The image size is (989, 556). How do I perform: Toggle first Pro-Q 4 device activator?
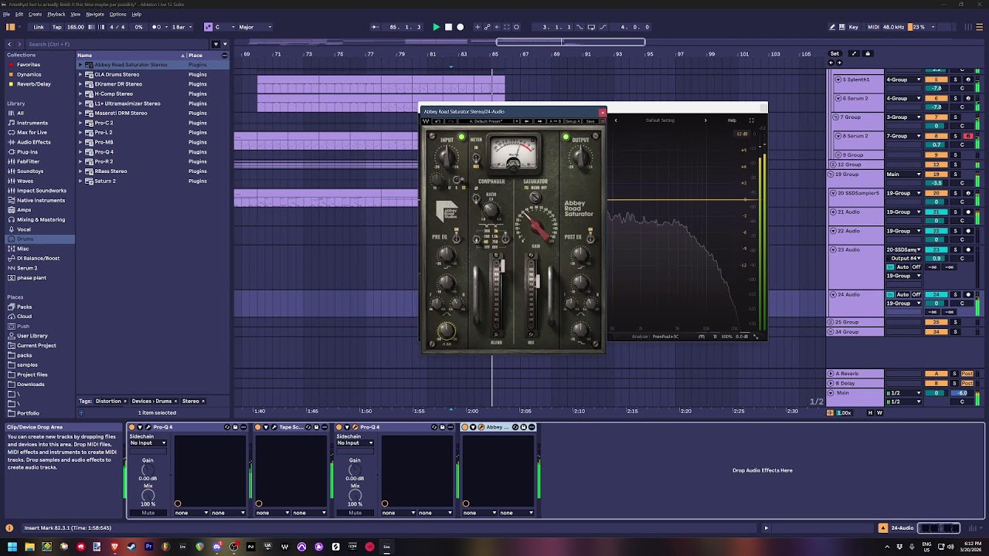point(132,427)
